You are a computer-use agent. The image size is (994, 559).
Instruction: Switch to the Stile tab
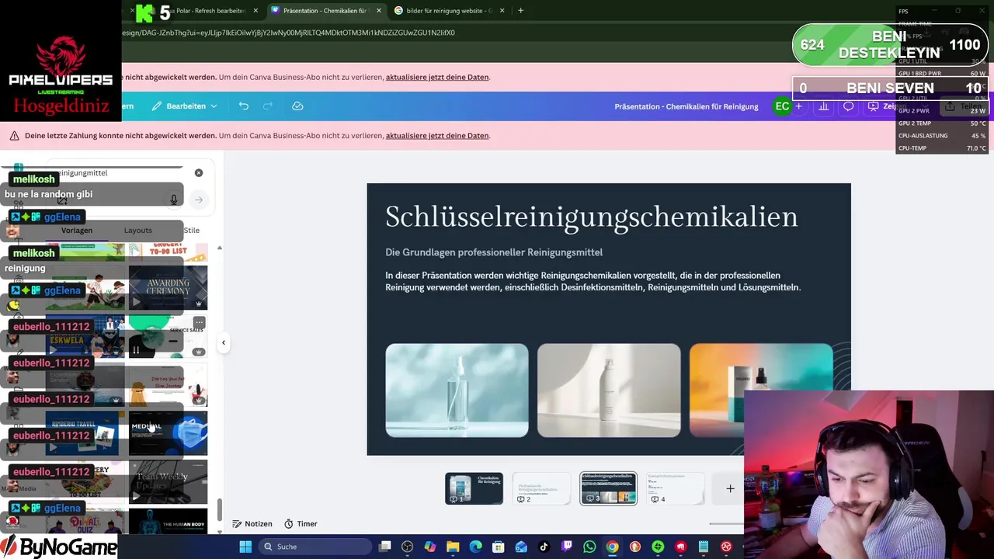point(192,230)
